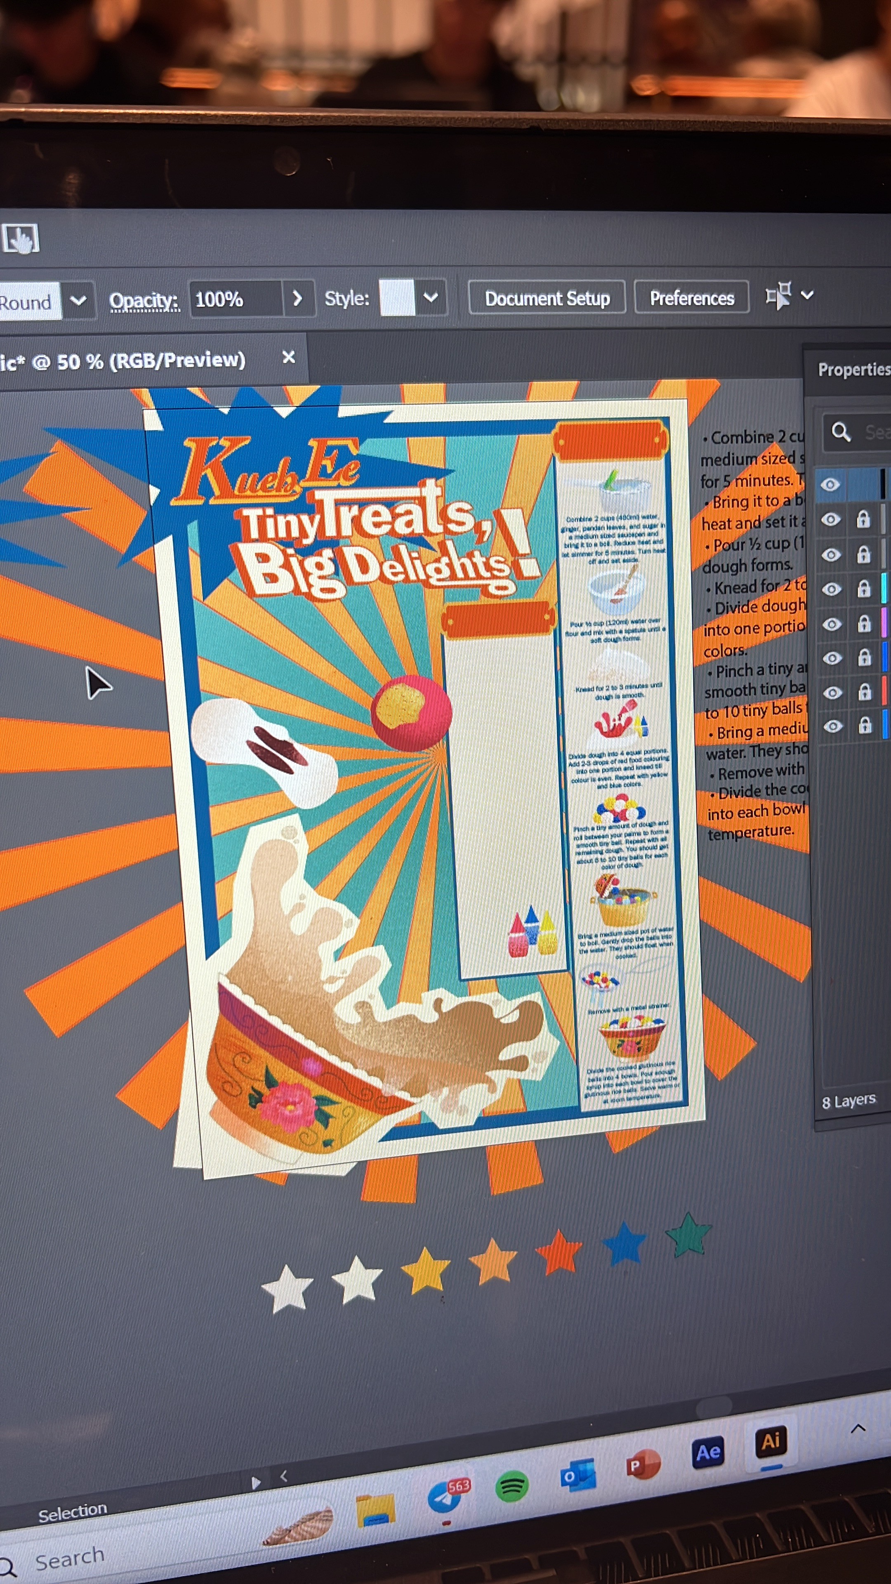Click the touch workspace hand icon
The image size is (891, 1584).
pyautogui.click(x=21, y=238)
